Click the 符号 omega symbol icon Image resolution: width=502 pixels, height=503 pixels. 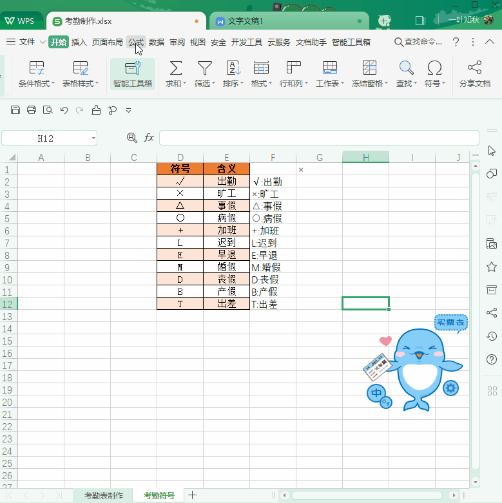point(434,68)
